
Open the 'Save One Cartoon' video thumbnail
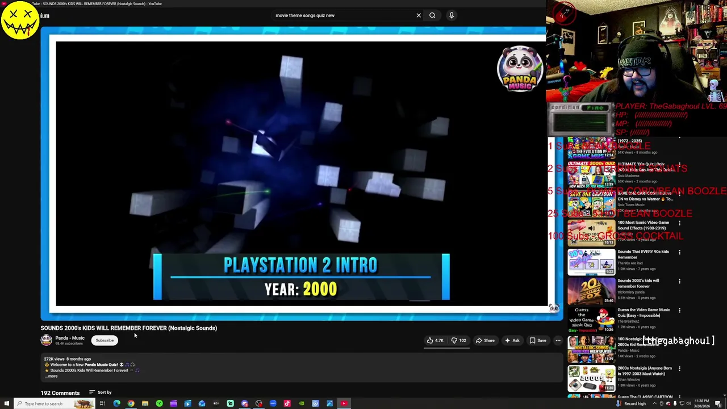pos(591,204)
